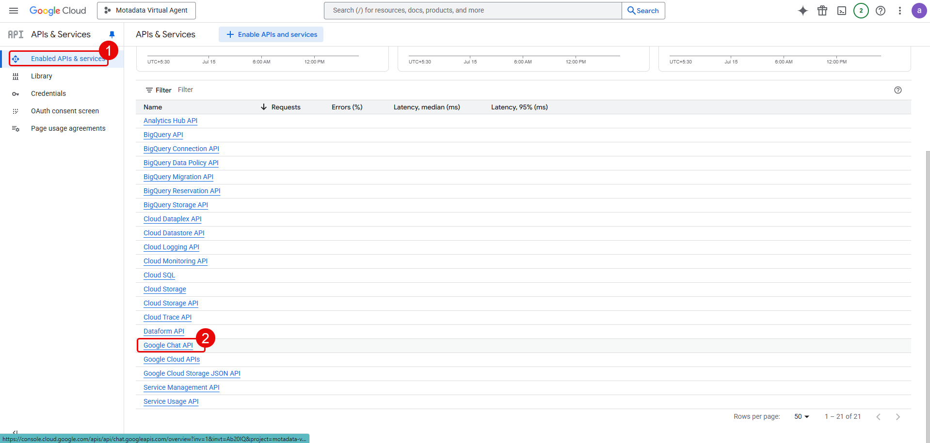Open the navigation menu hamburger icon

point(13,10)
